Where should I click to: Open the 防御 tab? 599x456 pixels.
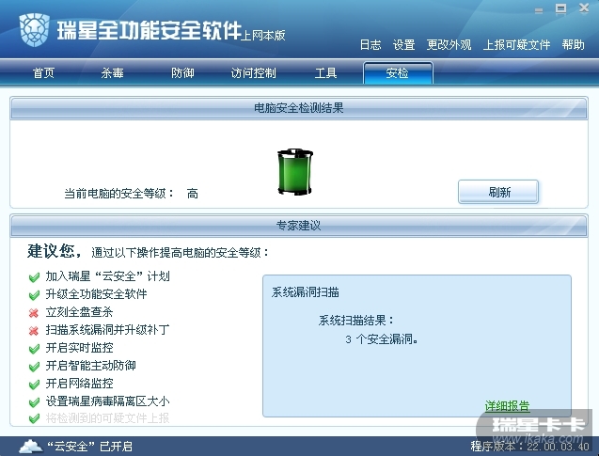click(182, 73)
